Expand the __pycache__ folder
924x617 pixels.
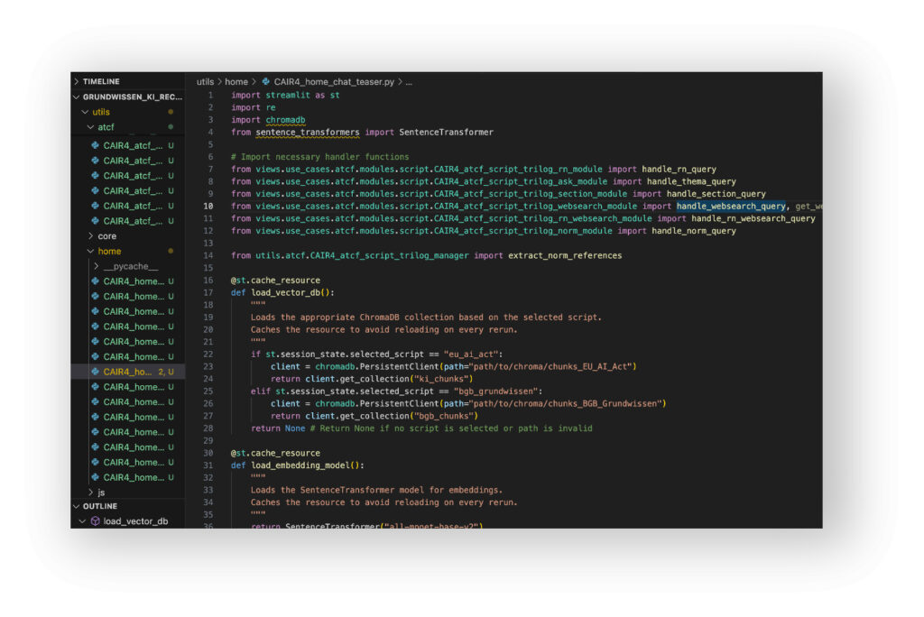pyautogui.click(x=97, y=266)
